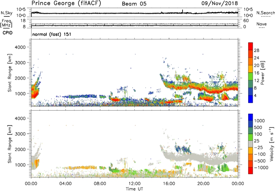The width and height of the screenshot is (275, 191).
Task: Click the noise spike in N.Sky trace
Action: (183, 11)
